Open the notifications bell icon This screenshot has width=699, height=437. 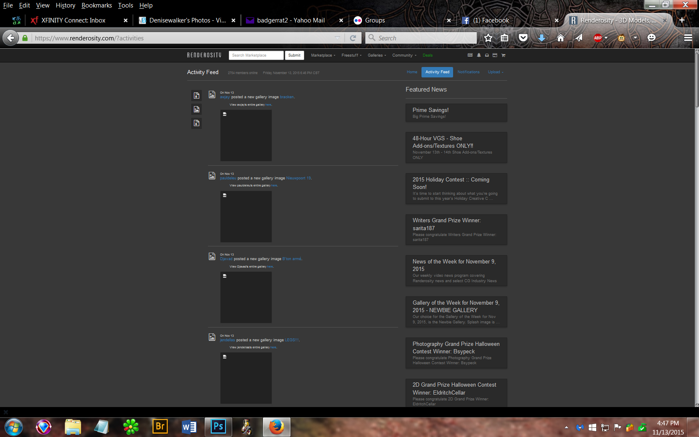pos(479,55)
